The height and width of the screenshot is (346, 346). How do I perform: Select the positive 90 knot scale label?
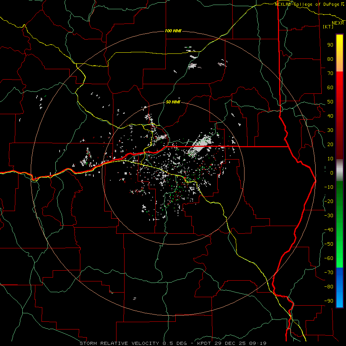tap(330, 45)
